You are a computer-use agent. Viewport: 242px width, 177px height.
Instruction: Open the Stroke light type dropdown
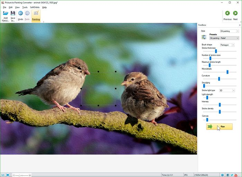click(x=227, y=90)
